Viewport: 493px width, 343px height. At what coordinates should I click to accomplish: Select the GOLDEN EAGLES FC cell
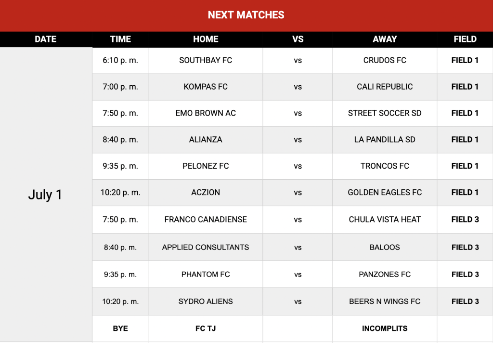385,193
